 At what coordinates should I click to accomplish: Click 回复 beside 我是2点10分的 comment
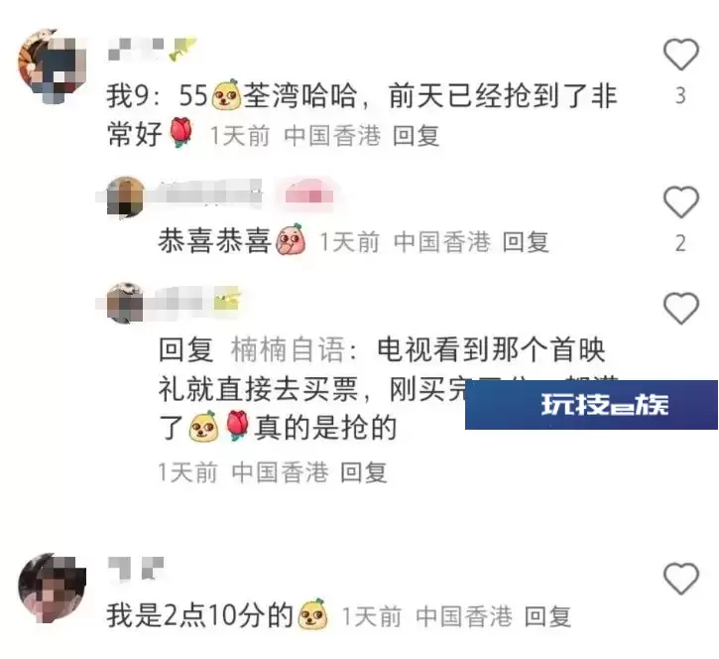coord(547,616)
